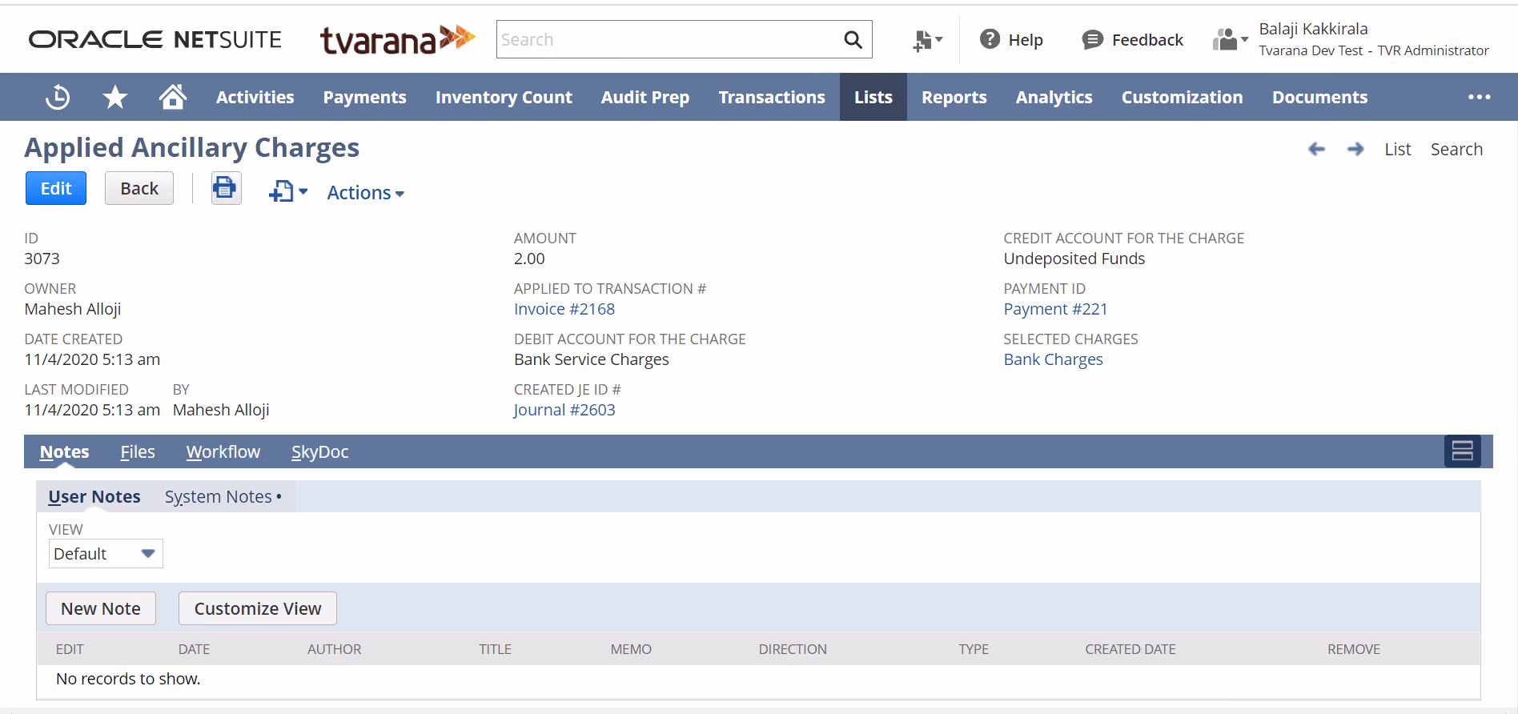Go to the Home house icon
The width and height of the screenshot is (1518, 714).
173,97
